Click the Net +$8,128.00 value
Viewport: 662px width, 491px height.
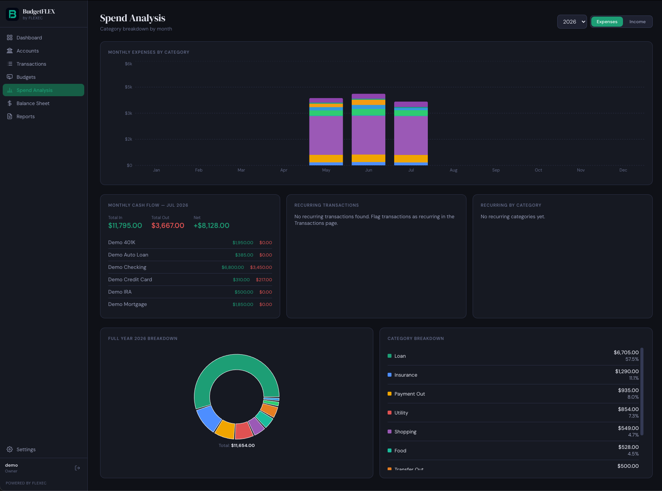pyautogui.click(x=211, y=226)
